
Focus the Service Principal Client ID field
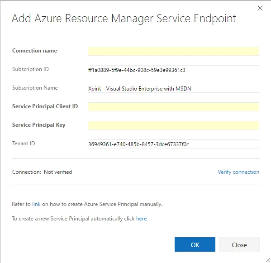click(173, 107)
